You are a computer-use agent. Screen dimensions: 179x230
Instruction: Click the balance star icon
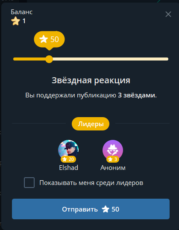[16, 21]
